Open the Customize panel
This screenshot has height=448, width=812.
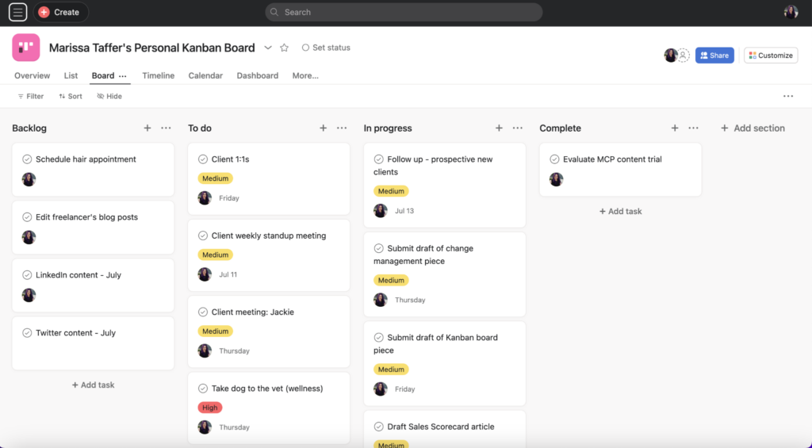click(x=771, y=56)
